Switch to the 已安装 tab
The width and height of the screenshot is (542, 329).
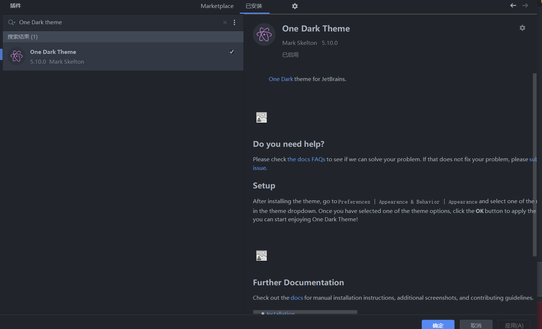tap(254, 6)
